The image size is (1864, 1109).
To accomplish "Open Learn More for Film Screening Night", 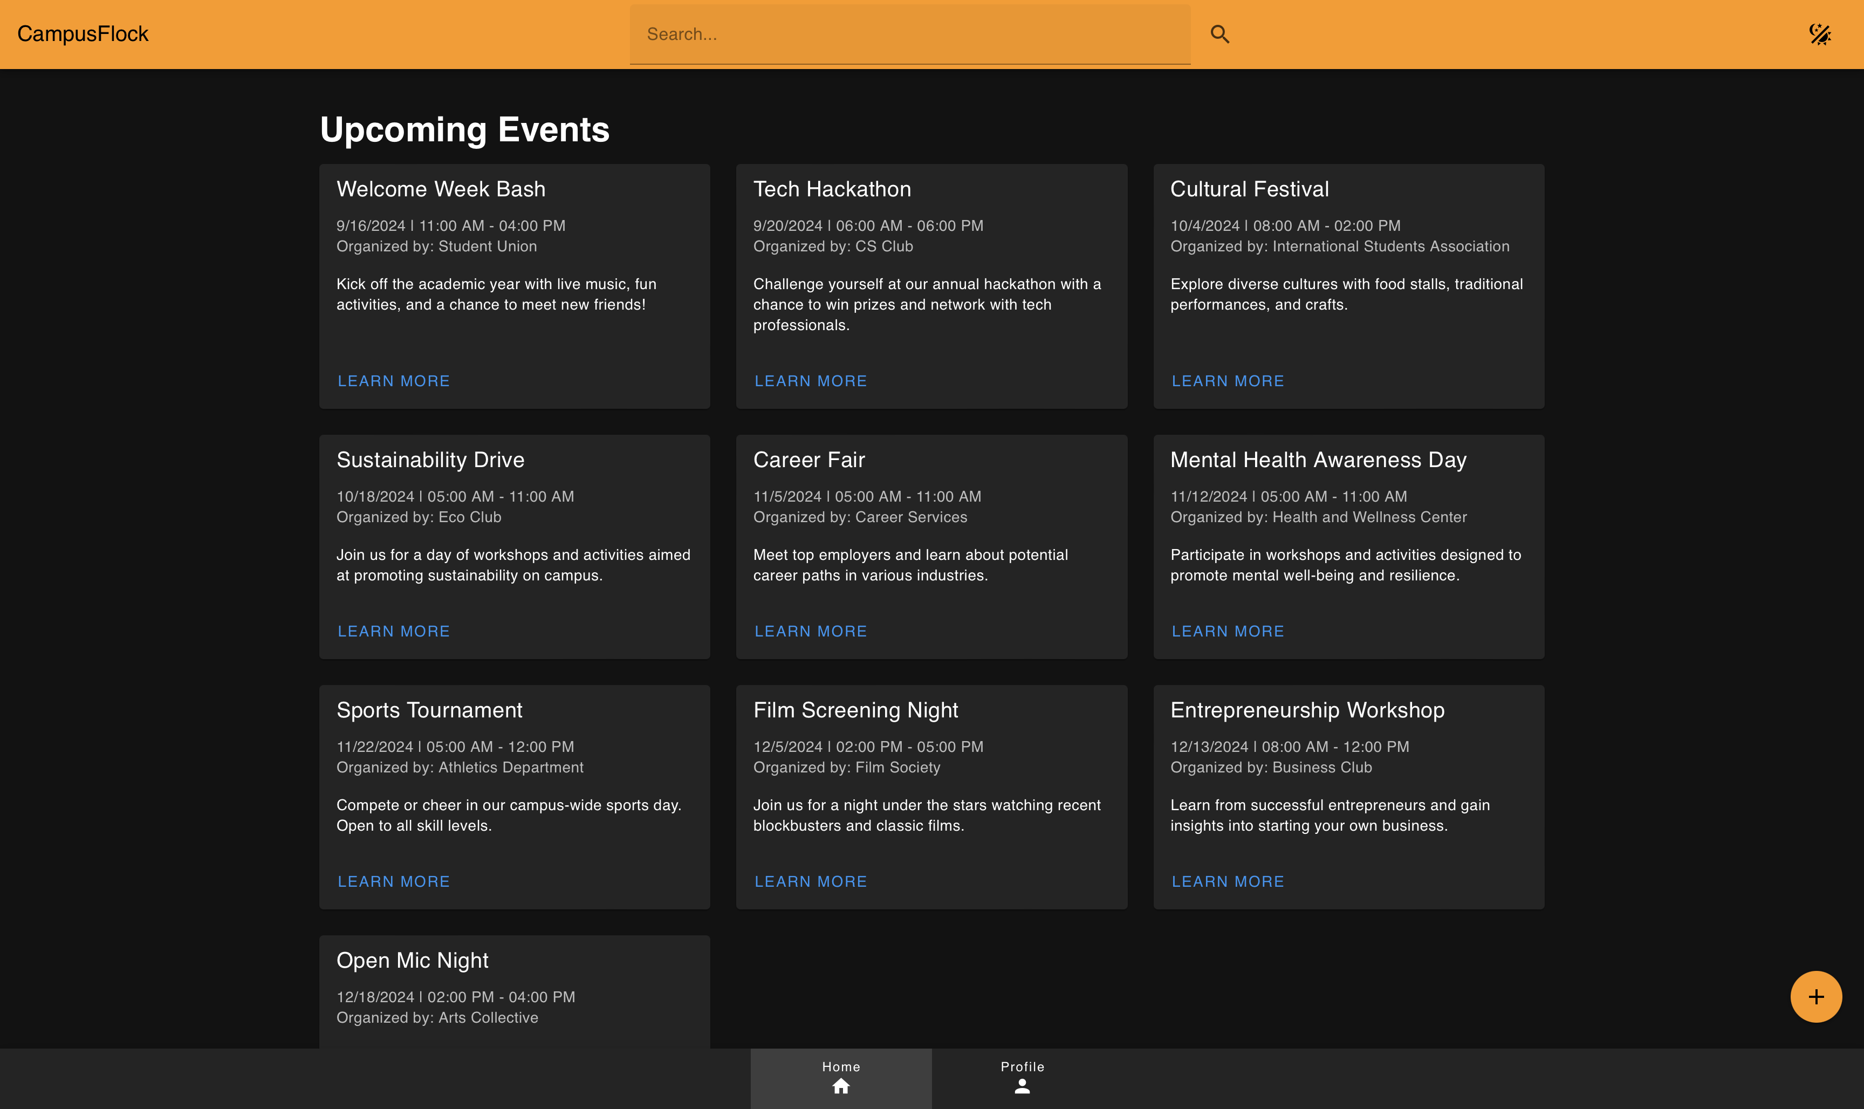I will 810,882.
